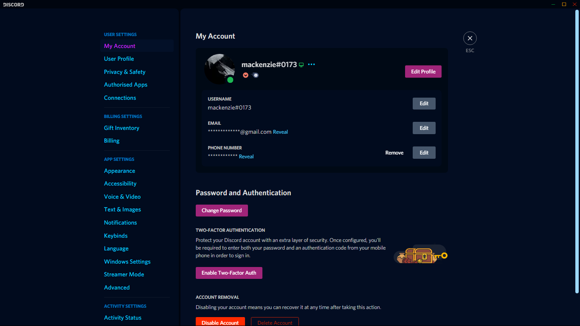Image resolution: width=580 pixels, height=326 pixels.
Task: Reveal the hidden email address
Action: coord(280,132)
